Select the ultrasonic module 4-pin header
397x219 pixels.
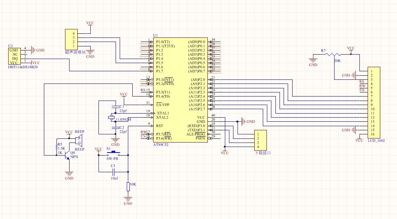[x=71, y=39]
